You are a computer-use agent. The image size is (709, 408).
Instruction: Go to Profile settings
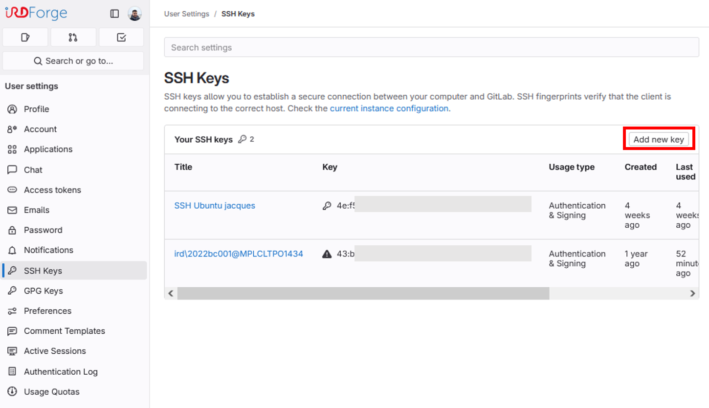[37, 109]
